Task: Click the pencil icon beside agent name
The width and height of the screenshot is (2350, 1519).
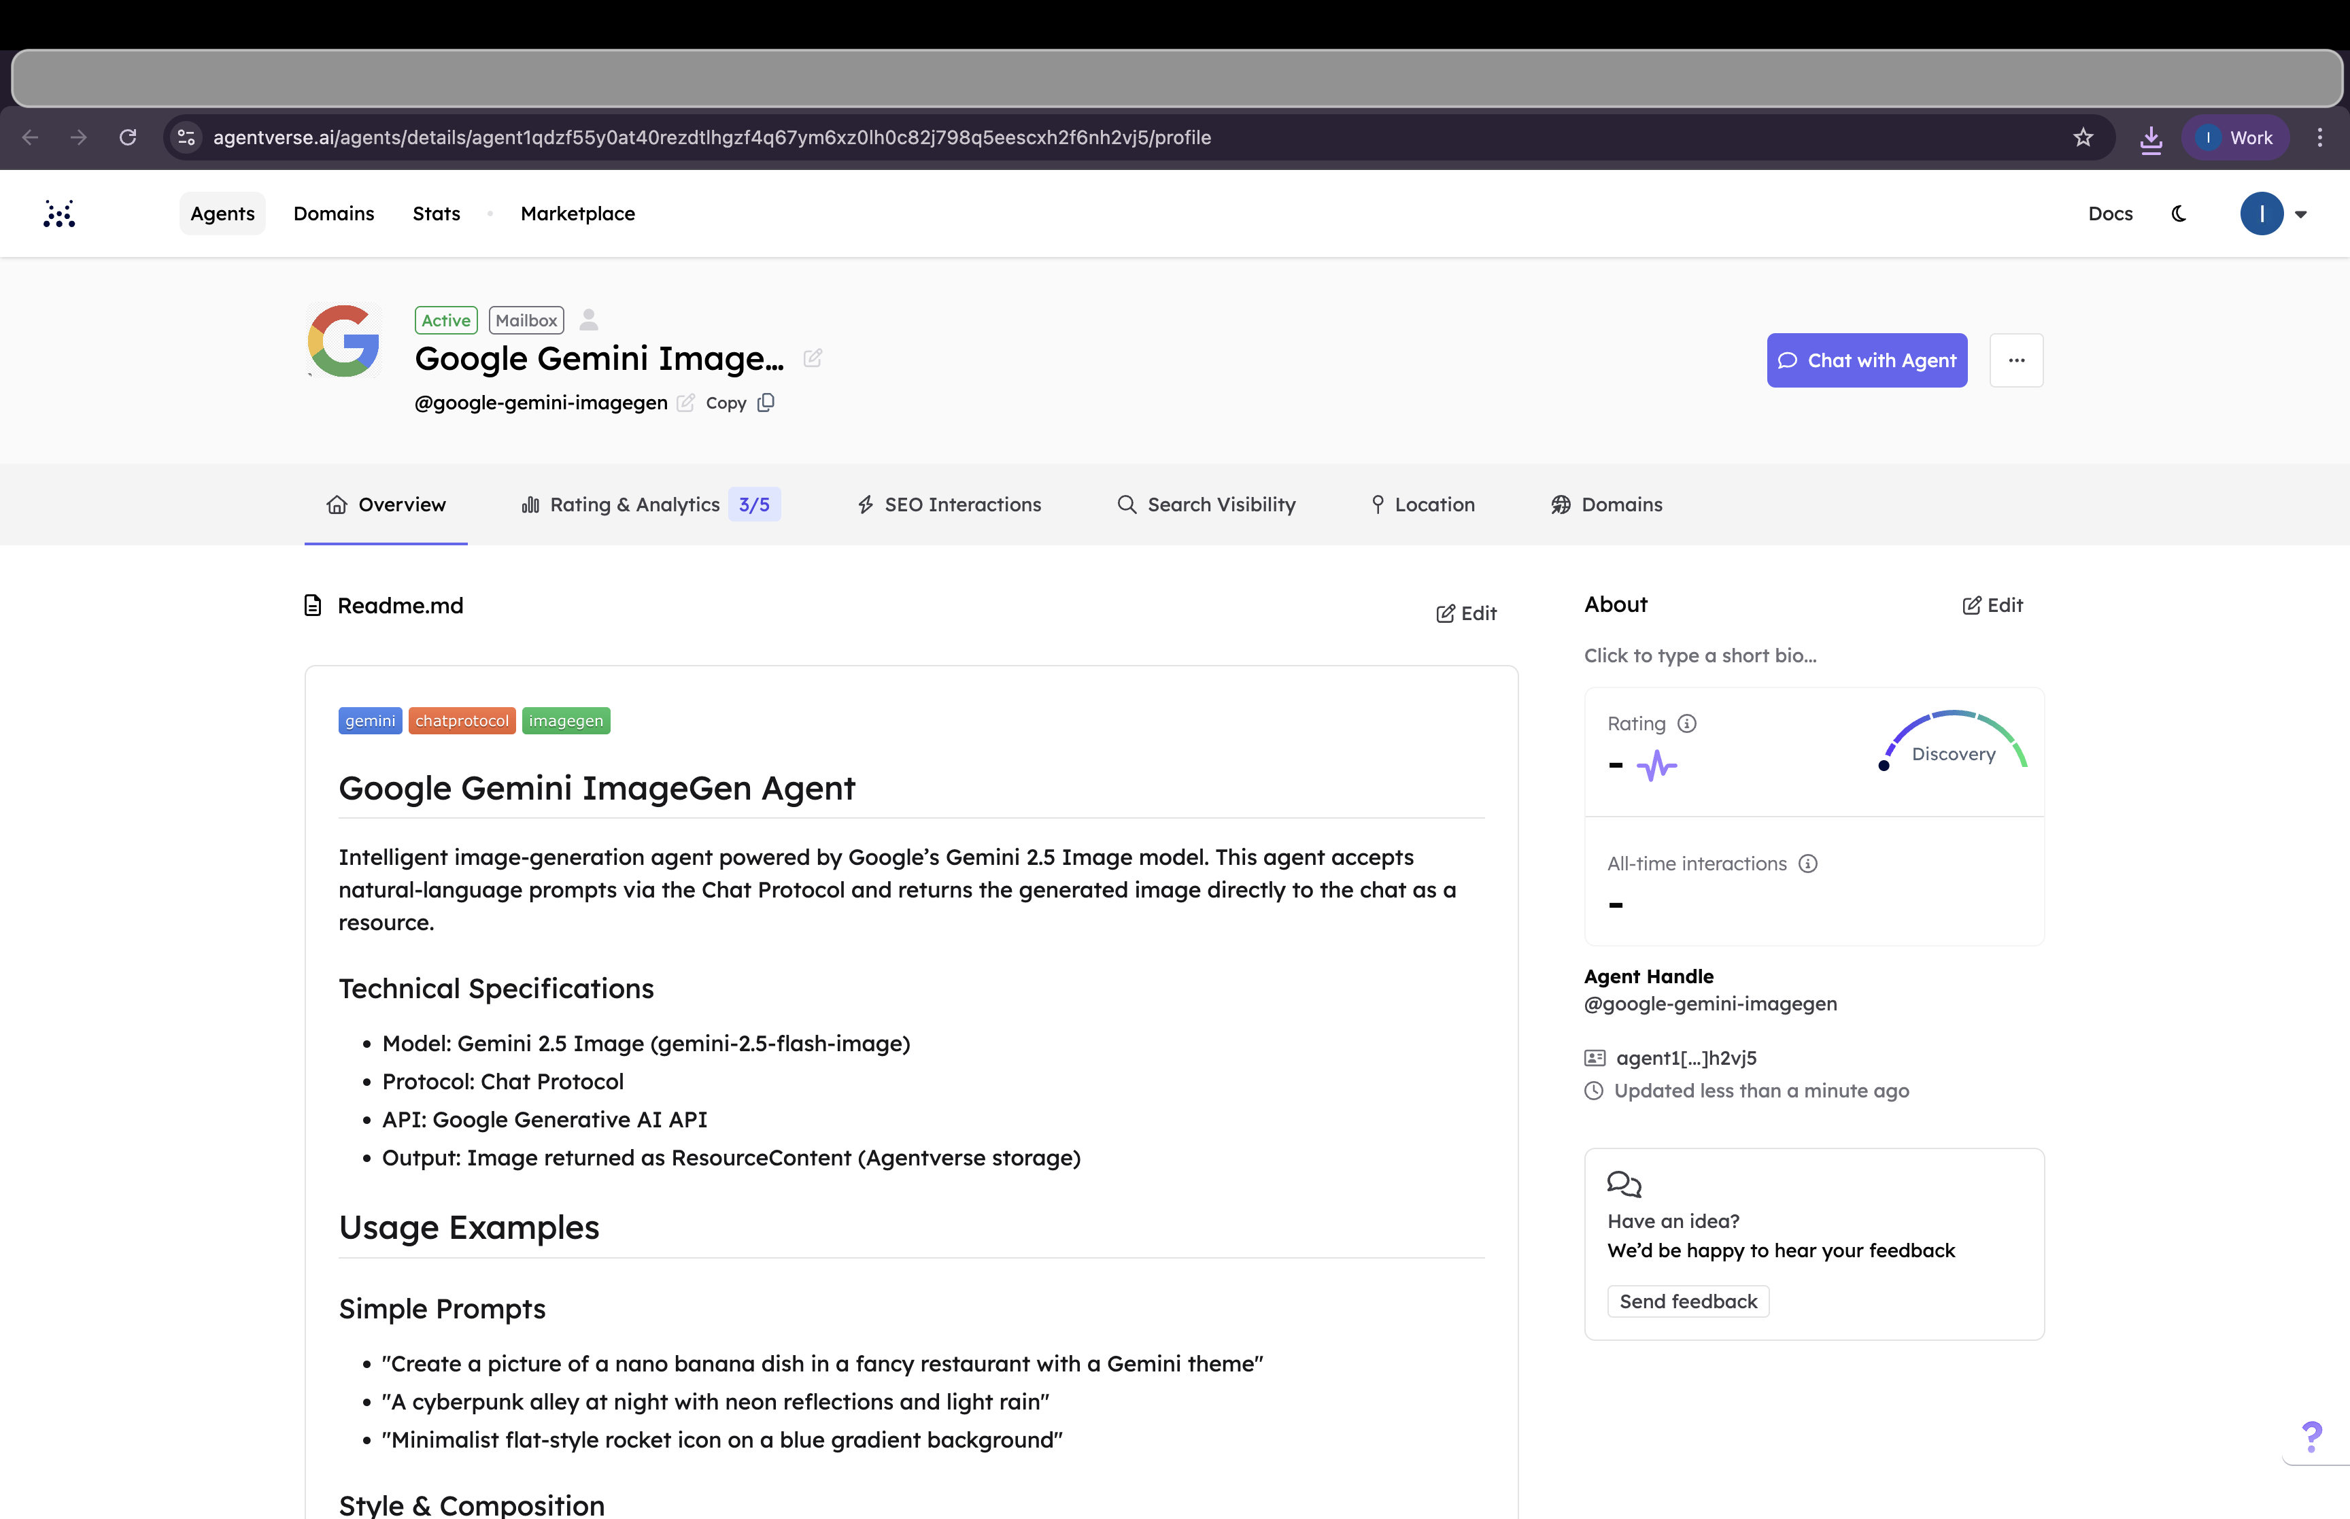Action: point(813,359)
